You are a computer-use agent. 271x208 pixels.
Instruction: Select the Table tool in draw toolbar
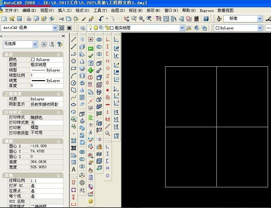coord(74,162)
